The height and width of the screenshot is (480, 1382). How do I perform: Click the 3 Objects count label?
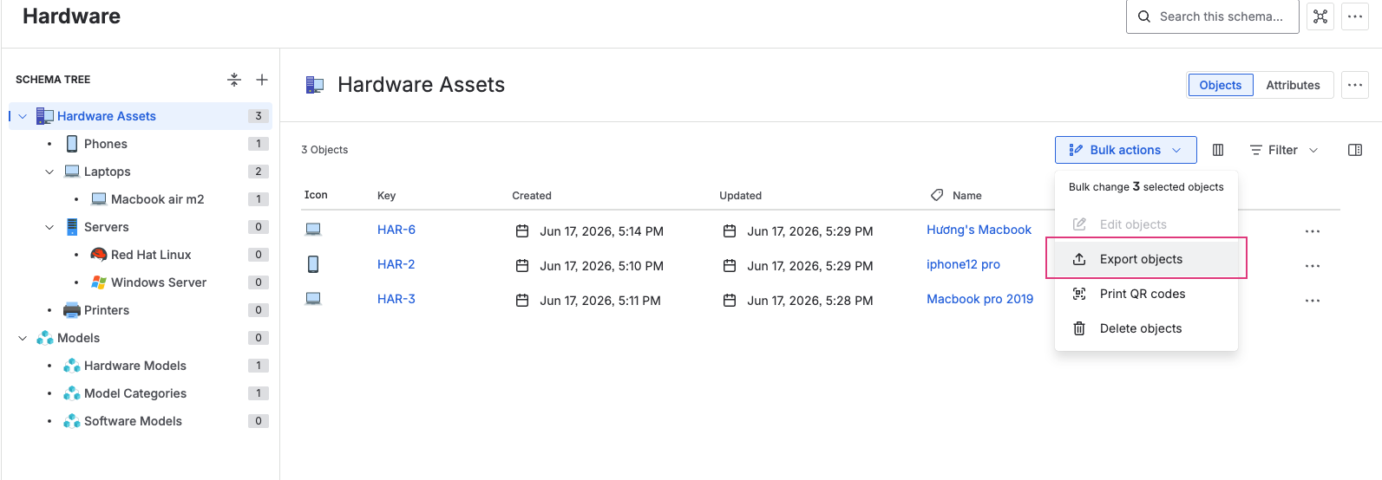pyautogui.click(x=324, y=150)
